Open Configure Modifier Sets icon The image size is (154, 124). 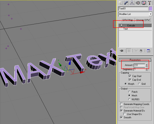click(x=148, y=51)
